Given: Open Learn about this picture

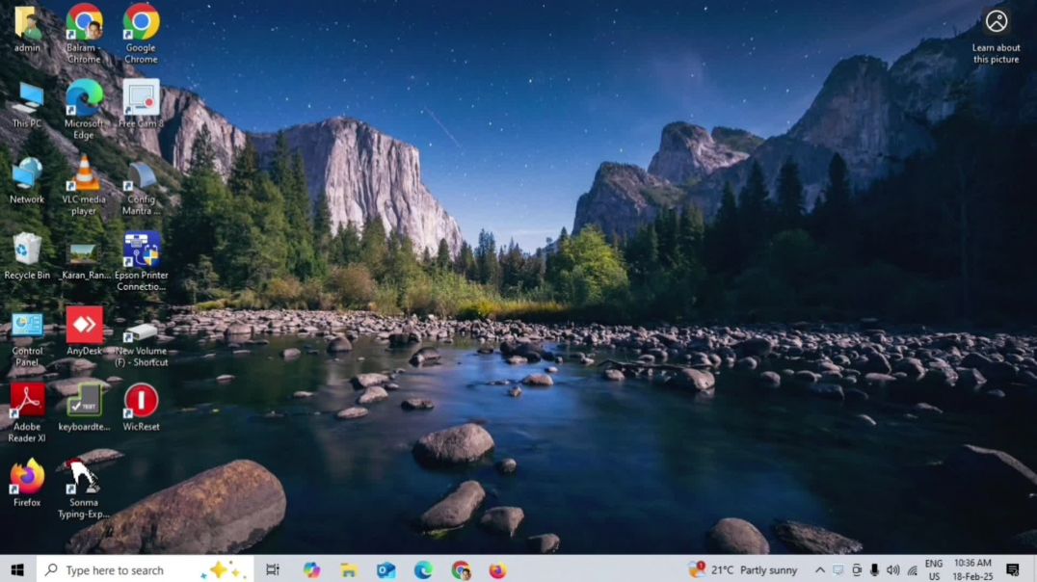Looking at the screenshot, I should pos(996,37).
